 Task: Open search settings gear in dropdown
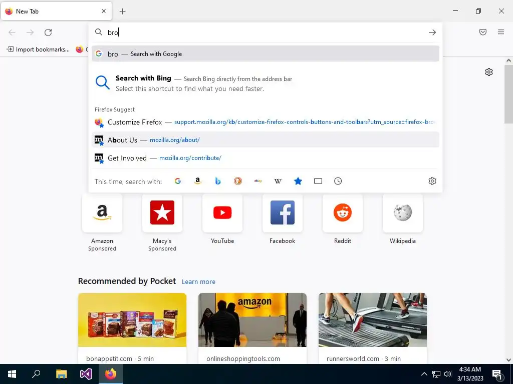[432, 181]
